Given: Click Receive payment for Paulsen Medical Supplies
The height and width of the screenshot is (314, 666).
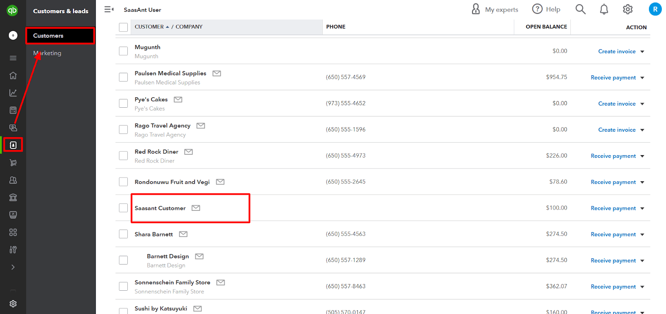Looking at the screenshot, I should click(613, 78).
